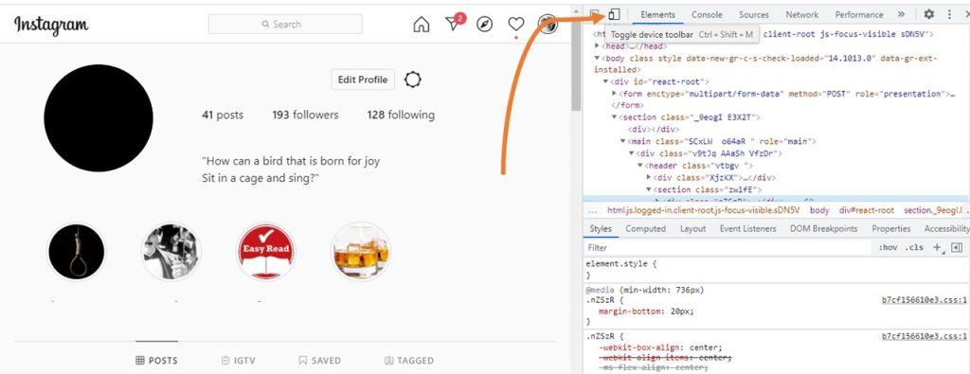Screen dimensions: 970x374
Task: Open the Layout pane tab
Action: click(692, 229)
